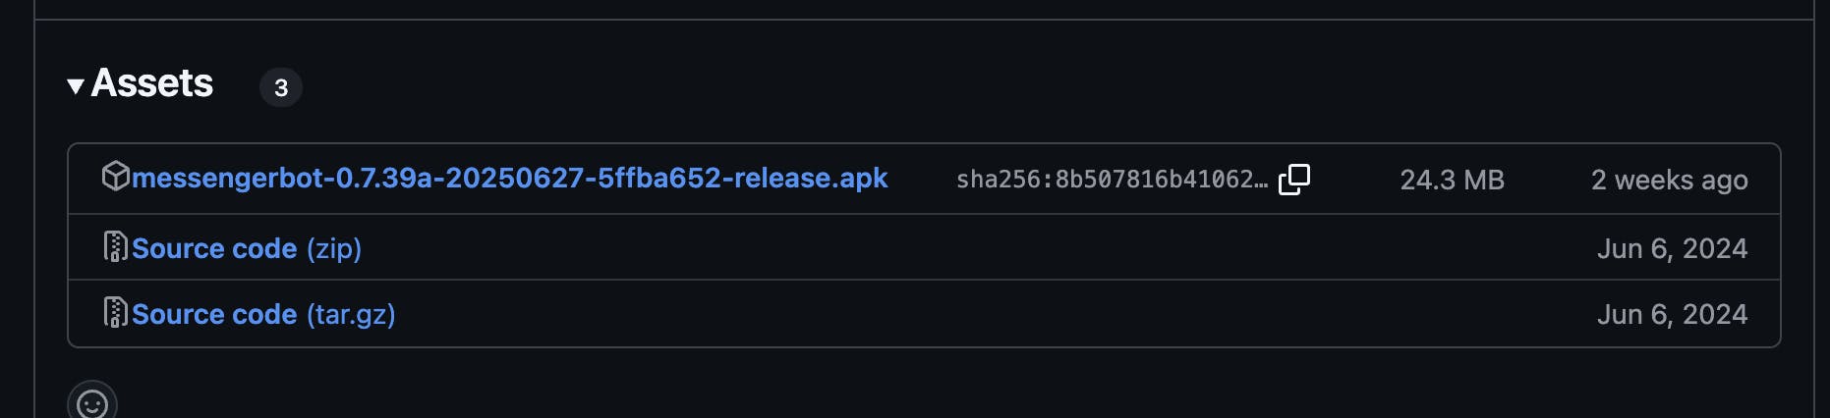
Task: Click the '(zip)' format suffix label
Action: coord(334,248)
